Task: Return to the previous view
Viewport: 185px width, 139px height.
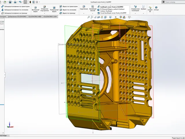Action: [x=95, y=17]
